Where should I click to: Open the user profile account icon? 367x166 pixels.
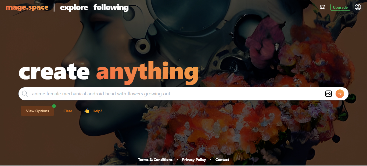358,7
